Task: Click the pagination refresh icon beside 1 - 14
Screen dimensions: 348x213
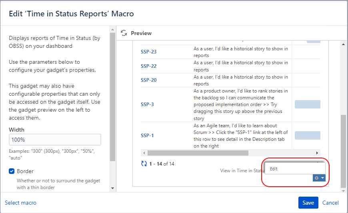Action: 144,164
